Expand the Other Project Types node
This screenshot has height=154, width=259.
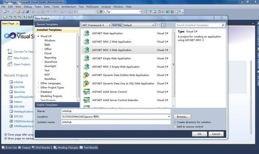(x=38, y=88)
